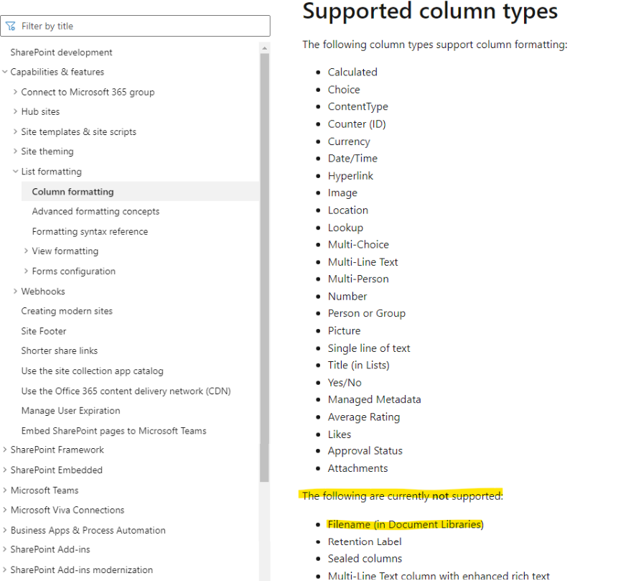Expand Site templates & site scripts

pyautogui.click(x=15, y=131)
